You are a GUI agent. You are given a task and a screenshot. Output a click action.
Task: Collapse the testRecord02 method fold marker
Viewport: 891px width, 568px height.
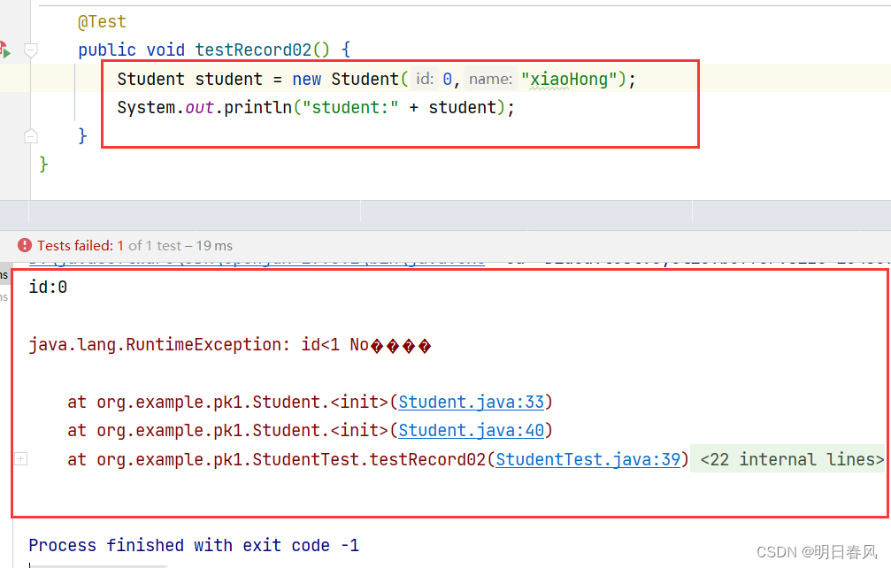(31, 50)
